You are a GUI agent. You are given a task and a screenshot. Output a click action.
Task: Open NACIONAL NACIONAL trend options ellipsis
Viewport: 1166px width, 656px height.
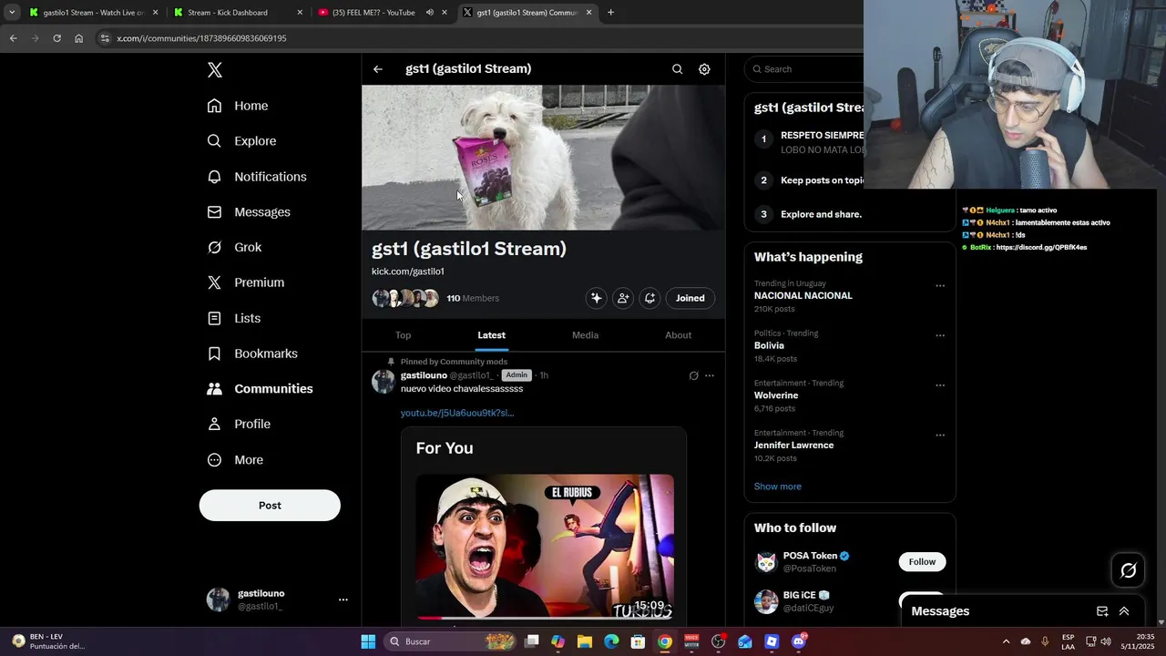[940, 286]
